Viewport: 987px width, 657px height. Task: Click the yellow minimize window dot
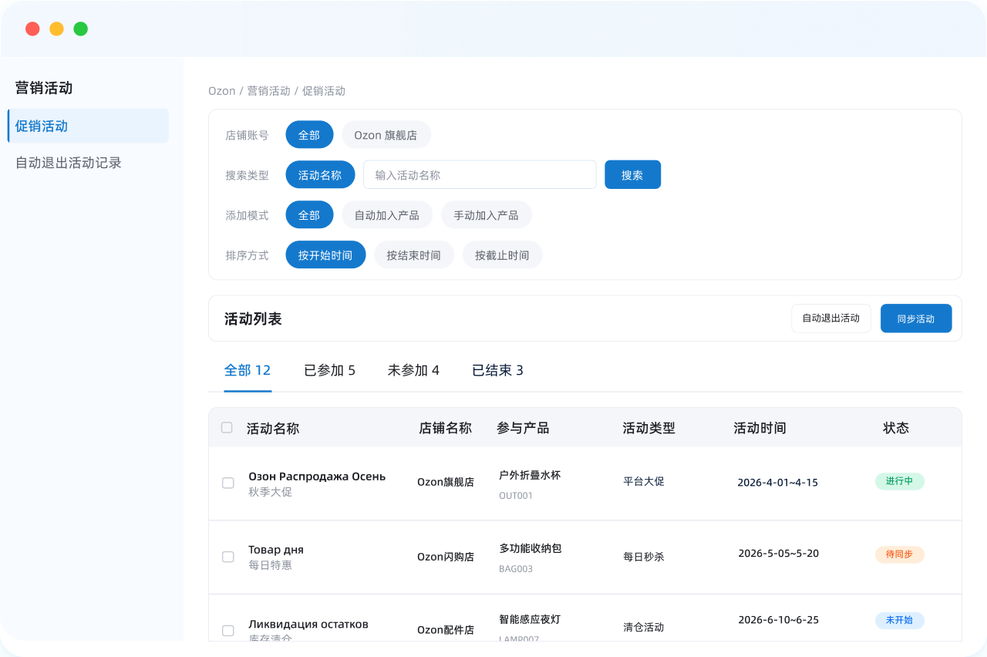(x=56, y=29)
